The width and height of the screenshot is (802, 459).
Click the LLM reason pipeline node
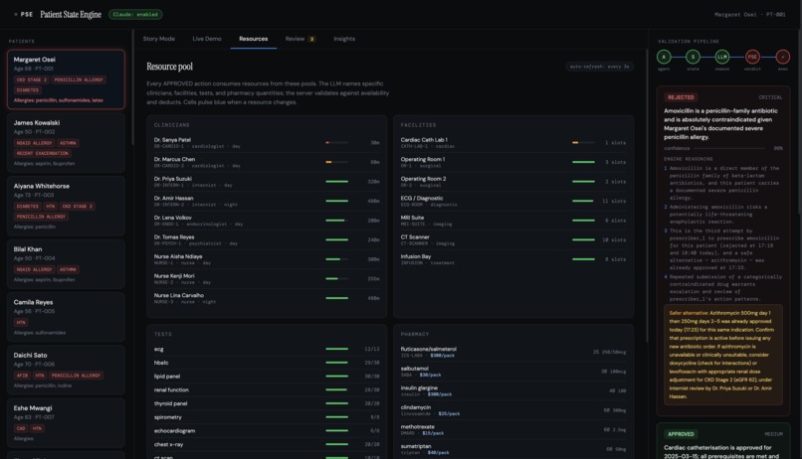pos(722,57)
